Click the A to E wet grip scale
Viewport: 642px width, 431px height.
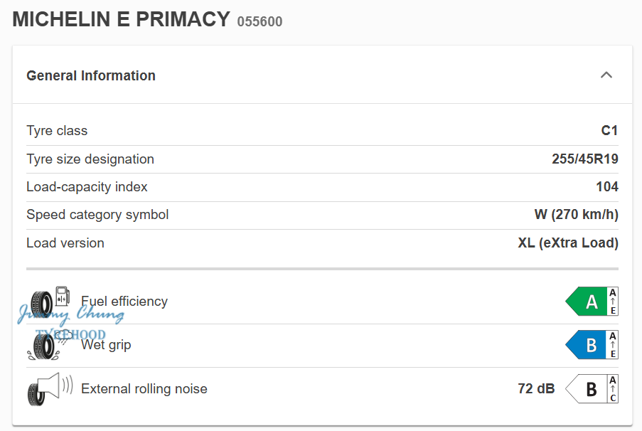[613, 345]
